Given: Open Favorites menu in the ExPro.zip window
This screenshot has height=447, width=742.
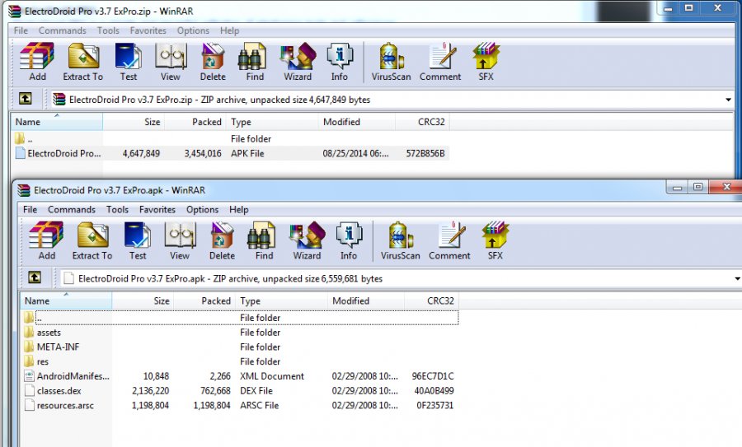Looking at the screenshot, I should [x=148, y=30].
